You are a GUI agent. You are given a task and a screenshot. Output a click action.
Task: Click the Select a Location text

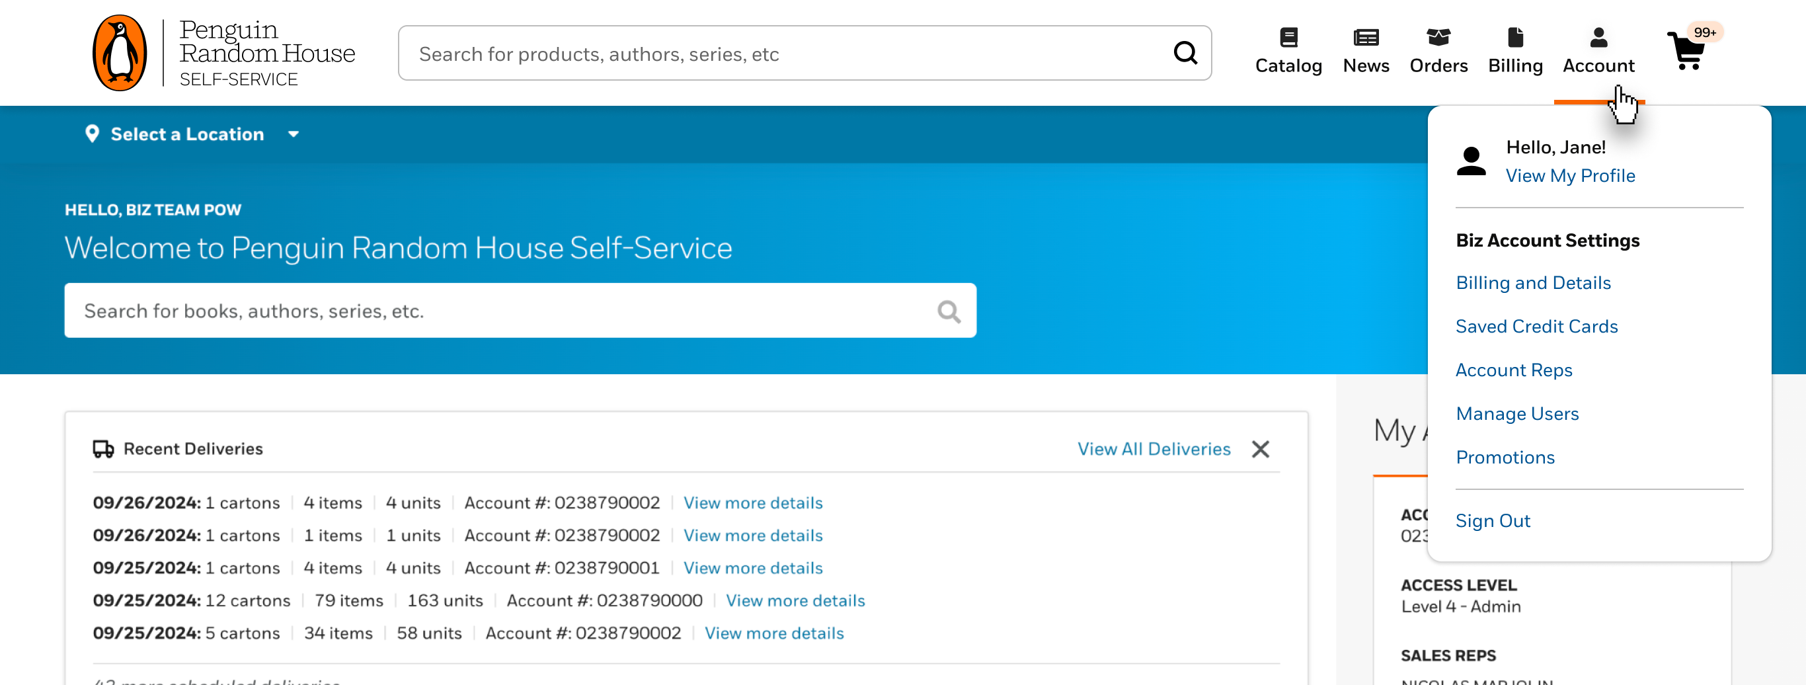tap(187, 134)
